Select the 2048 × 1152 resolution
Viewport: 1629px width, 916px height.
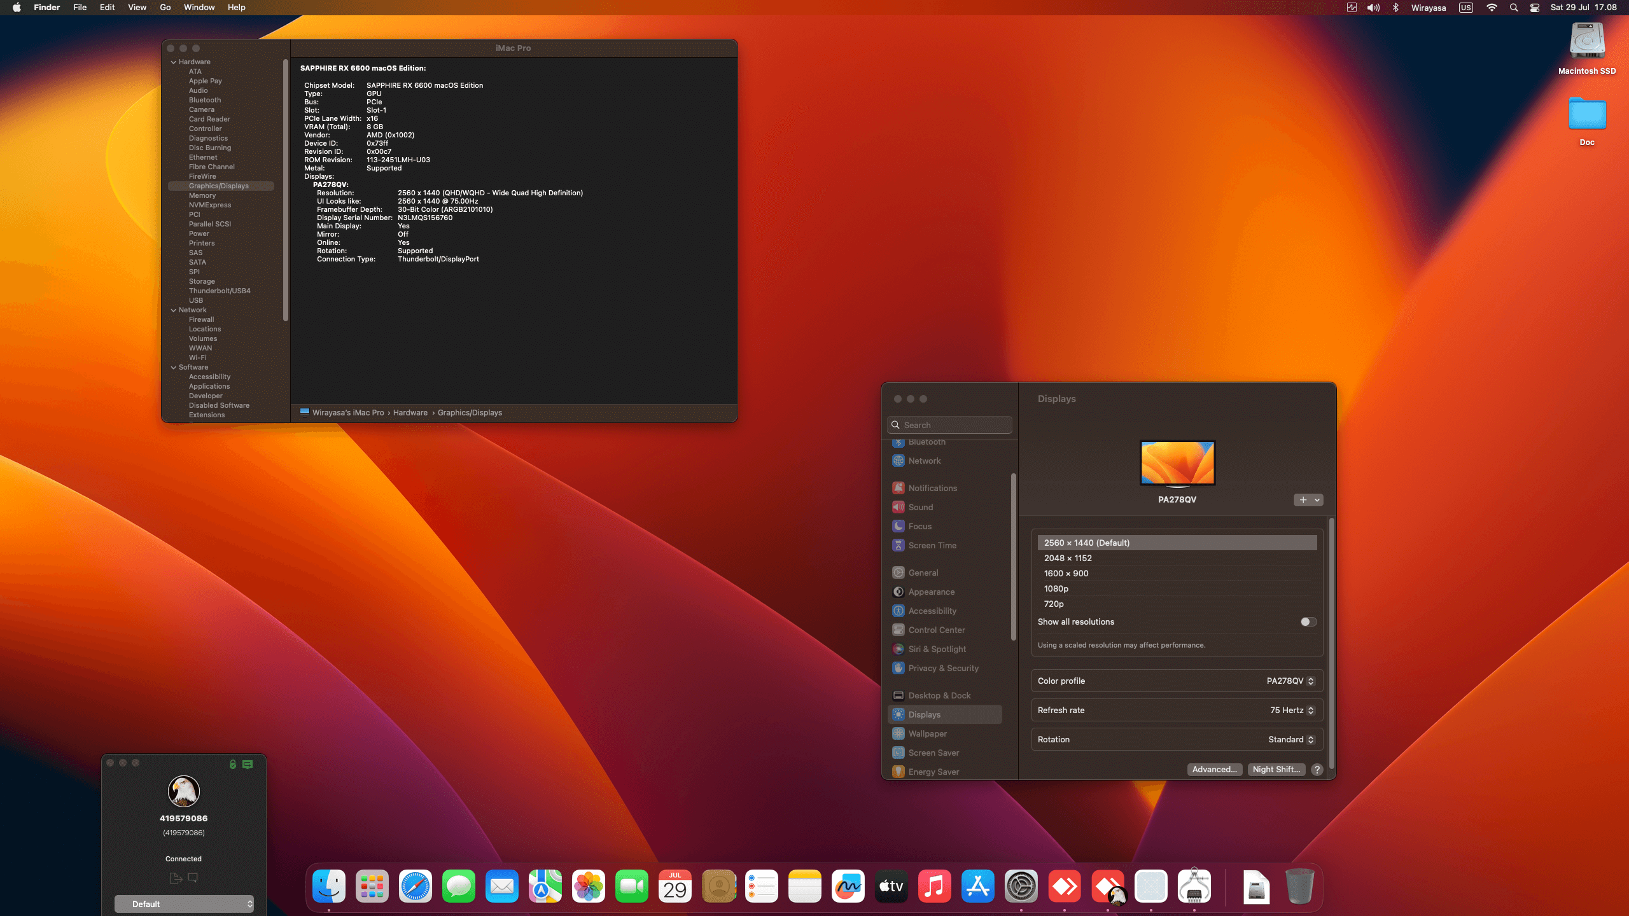pos(1177,558)
